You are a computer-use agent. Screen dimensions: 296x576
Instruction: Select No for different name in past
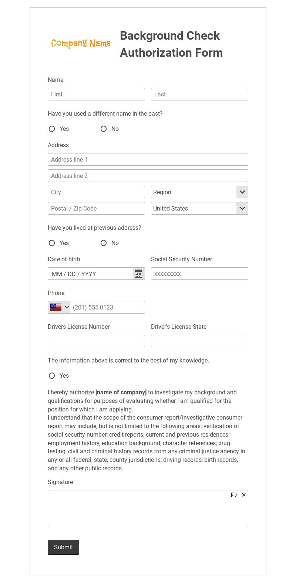click(104, 129)
